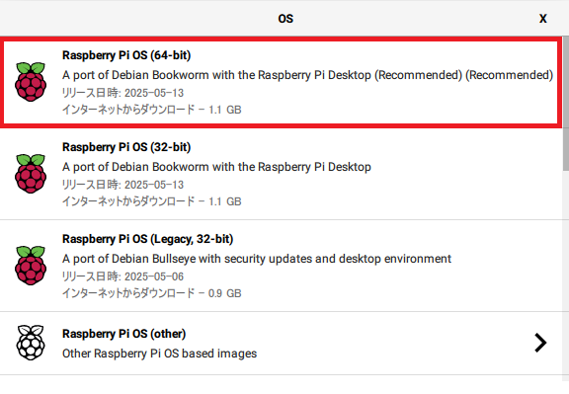569x394 pixels.
Task: Click the OS dialog header title
Action: [x=285, y=19]
